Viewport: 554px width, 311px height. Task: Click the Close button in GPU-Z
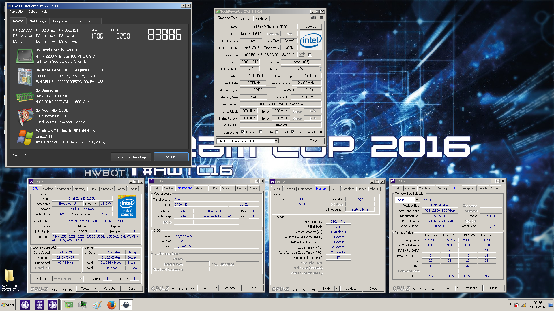314,141
